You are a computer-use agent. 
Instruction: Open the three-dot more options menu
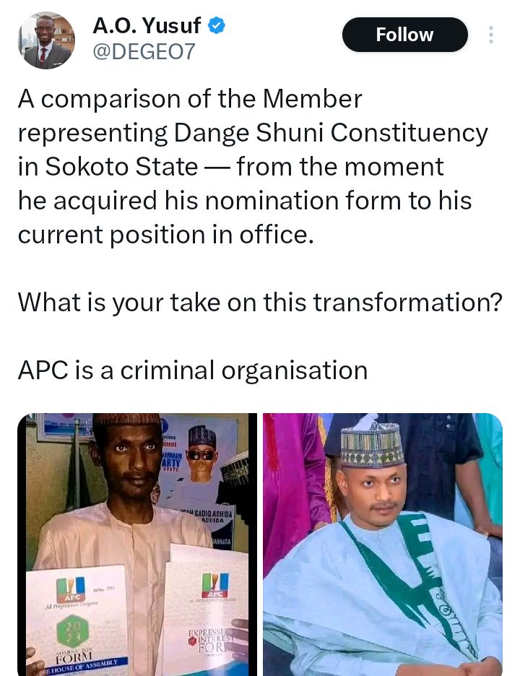click(x=491, y=35)
